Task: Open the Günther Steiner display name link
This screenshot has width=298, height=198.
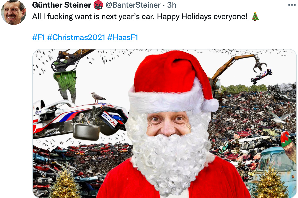Action: coord(62,5)
